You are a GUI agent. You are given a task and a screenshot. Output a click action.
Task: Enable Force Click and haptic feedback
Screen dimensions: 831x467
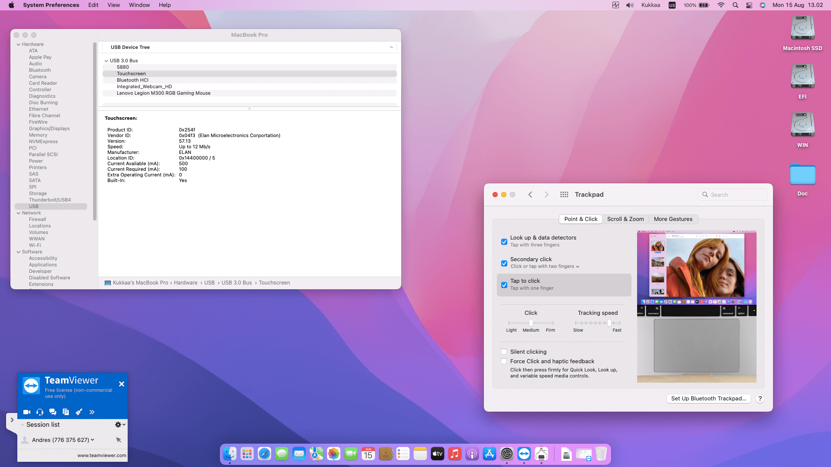point(504,361)
